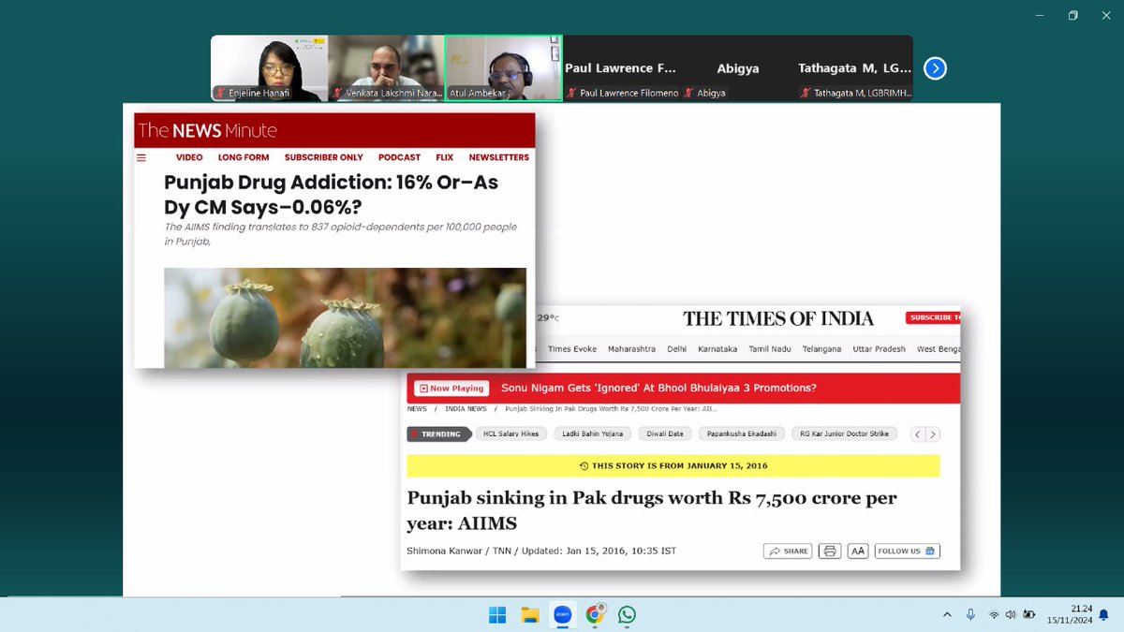Click the 21.24 clock and date

coord(1071,615)
